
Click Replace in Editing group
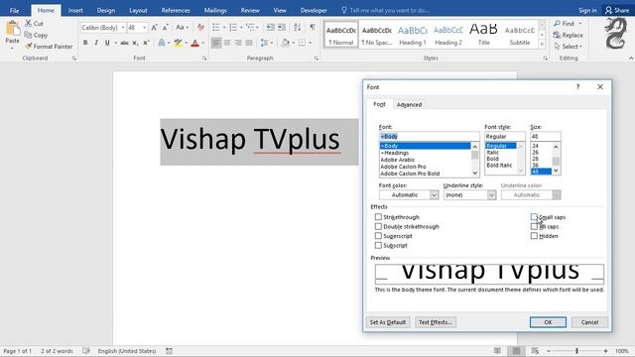[x=569, y=36]
